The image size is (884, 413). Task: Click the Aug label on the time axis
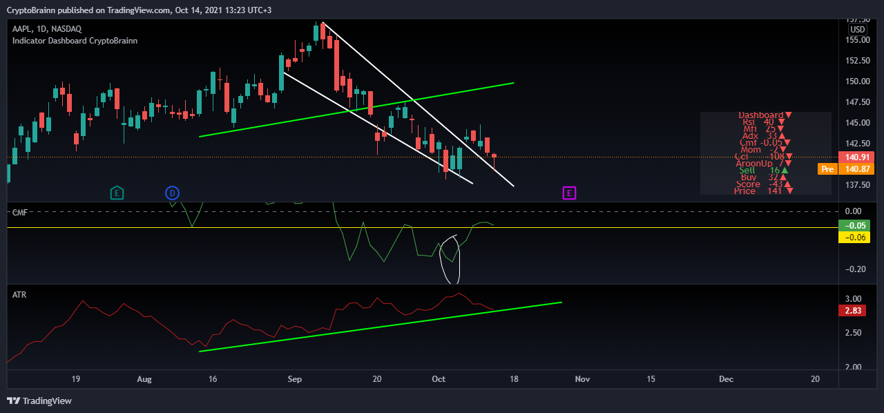click(x=144, y=379)
